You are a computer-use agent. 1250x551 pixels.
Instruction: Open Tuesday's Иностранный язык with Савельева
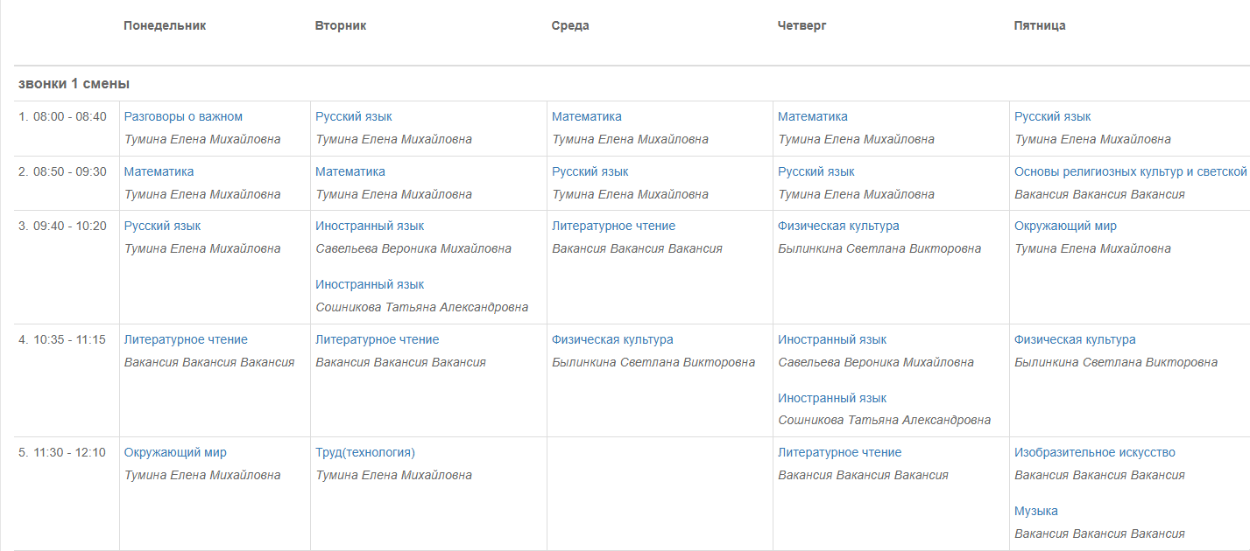tap(370, 226)
